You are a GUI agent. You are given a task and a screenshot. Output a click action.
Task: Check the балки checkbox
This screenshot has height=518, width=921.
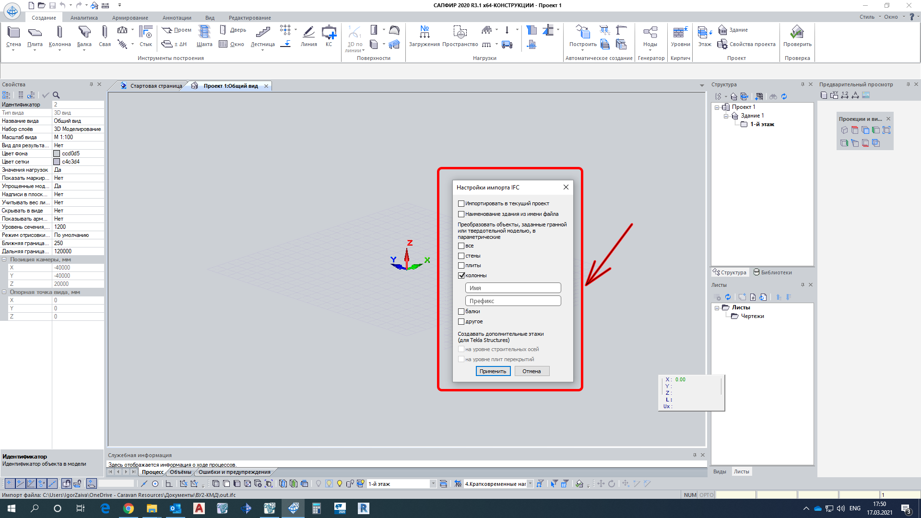coord(461,311)
